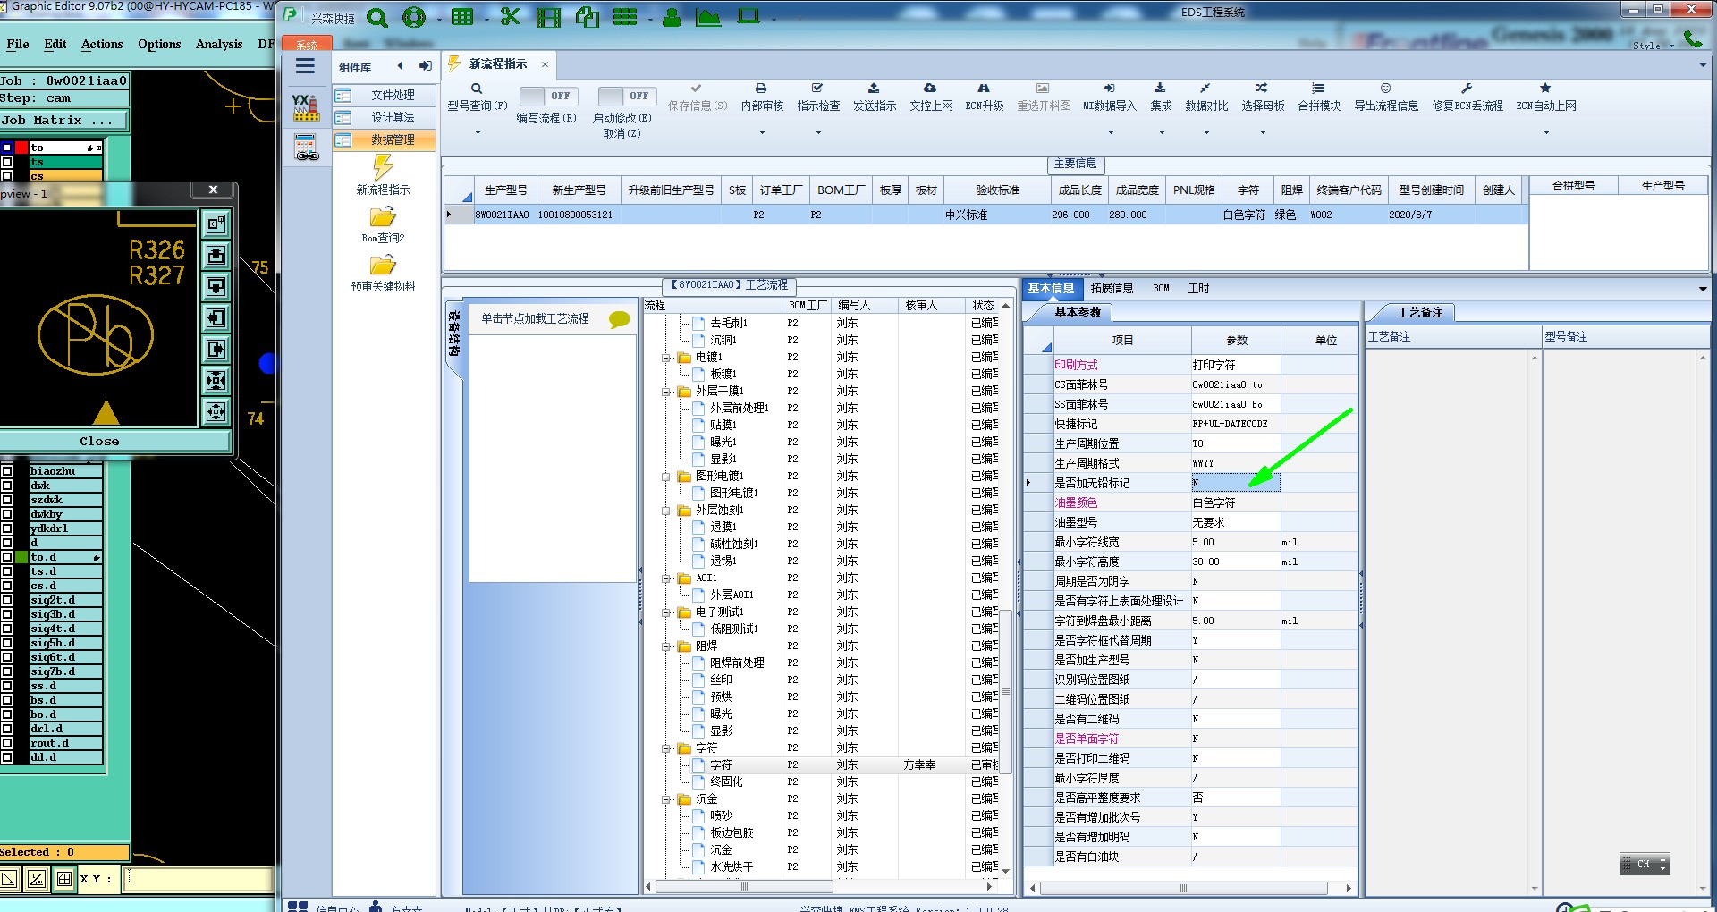This screenshot has width=1717, height=912.
Task: Click the green area chart icon
Action: click(708, 17)
